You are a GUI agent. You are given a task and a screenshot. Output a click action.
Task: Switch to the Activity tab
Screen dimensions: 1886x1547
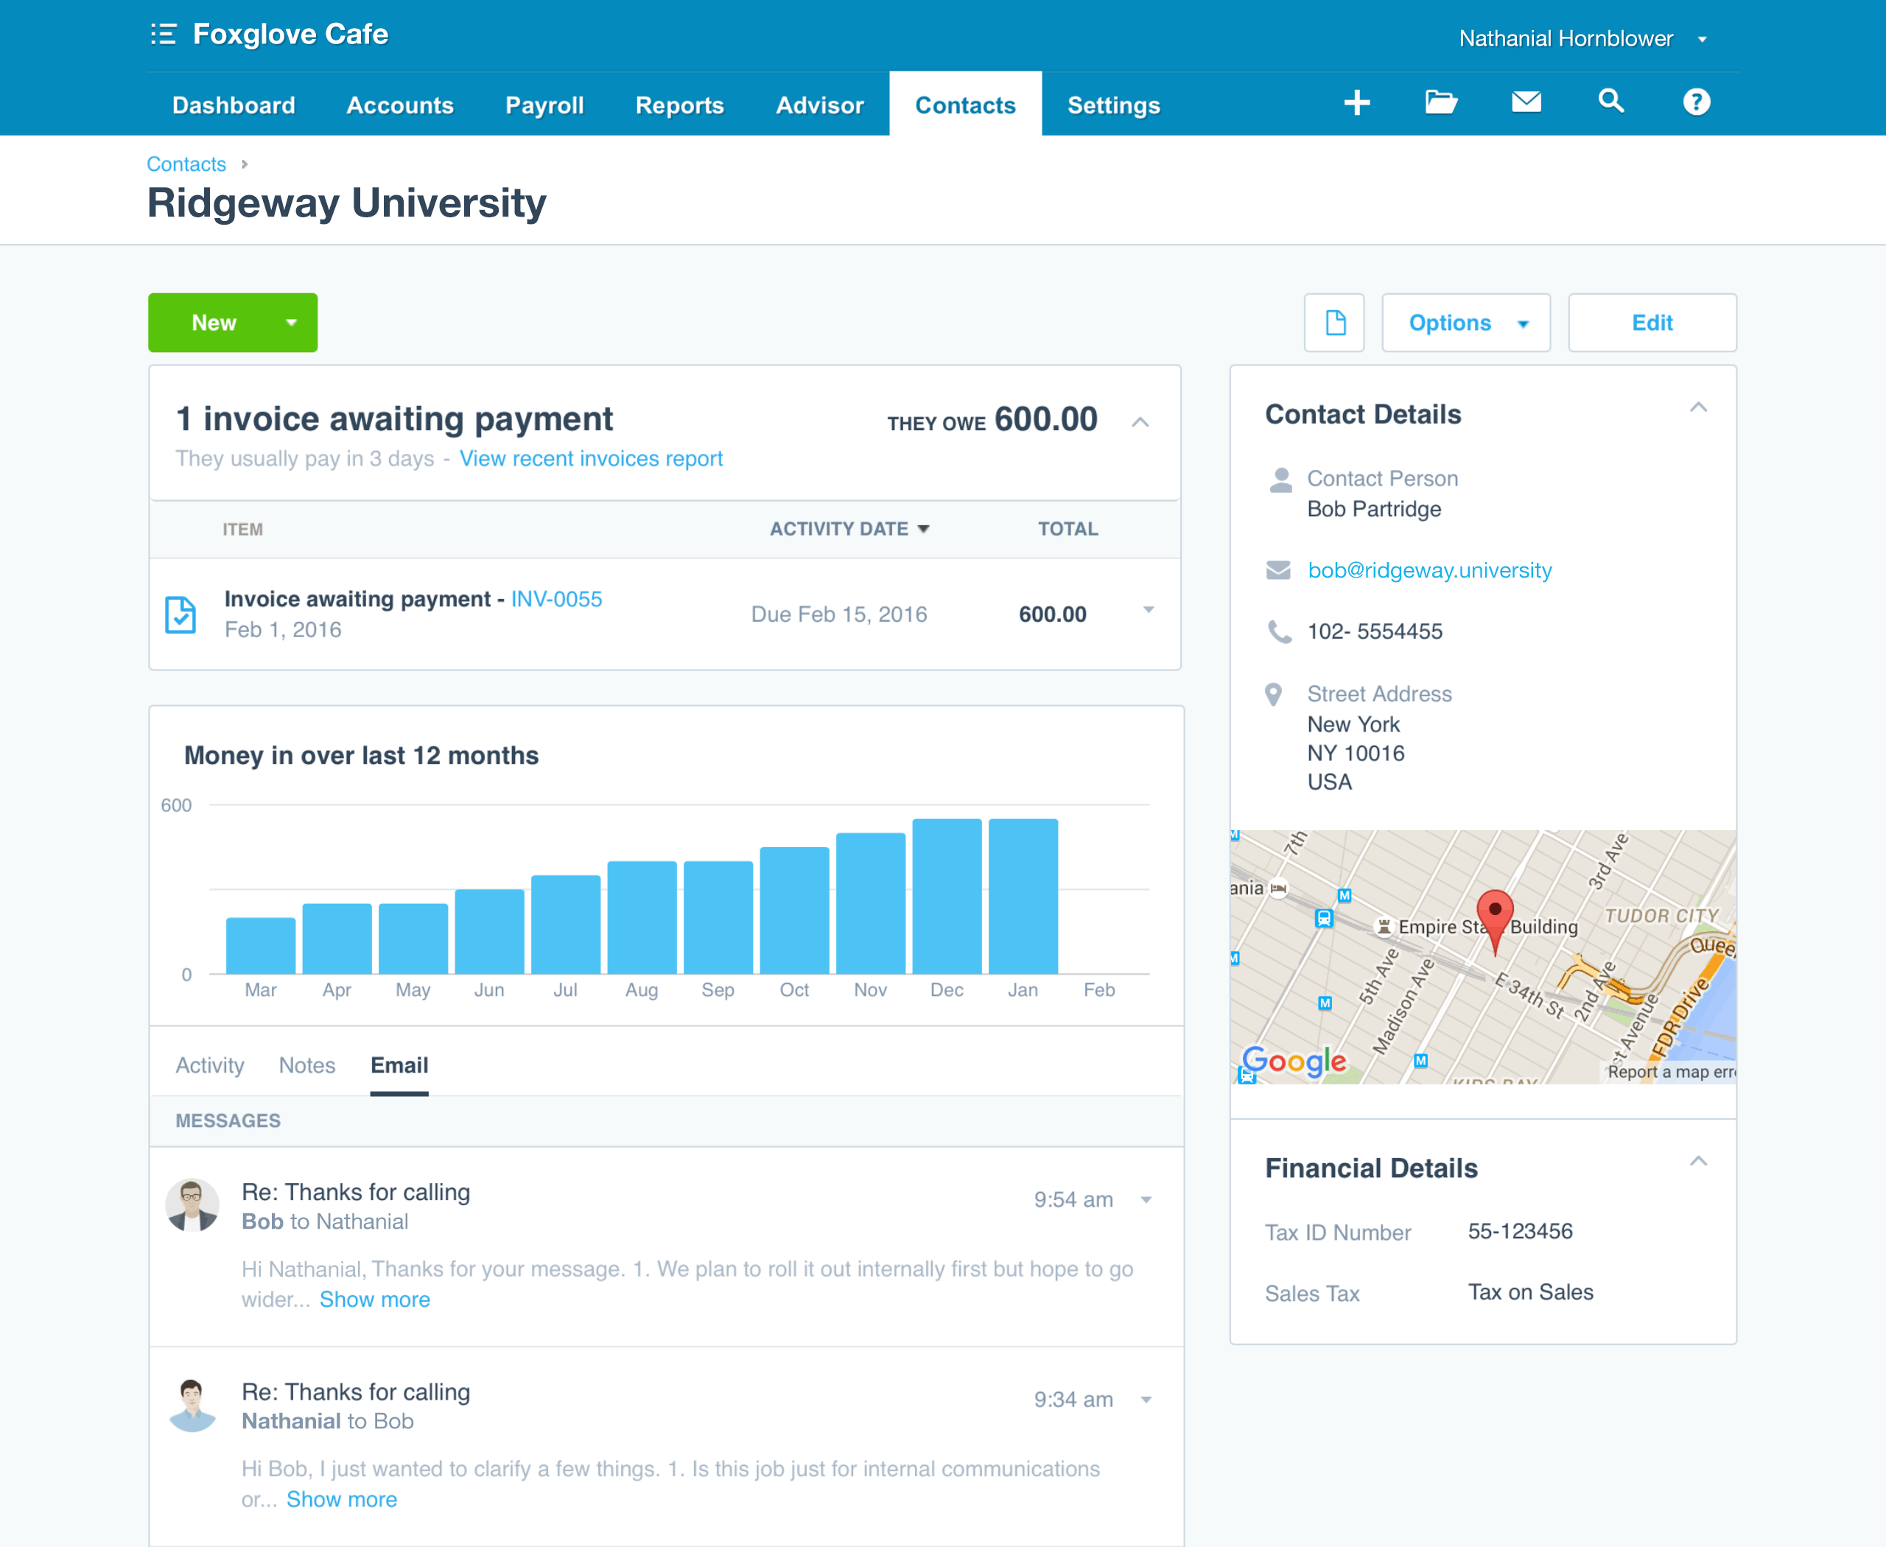pyautogui.click(x=209, y=1066)
